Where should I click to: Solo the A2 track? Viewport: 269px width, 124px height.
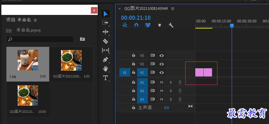171,91
